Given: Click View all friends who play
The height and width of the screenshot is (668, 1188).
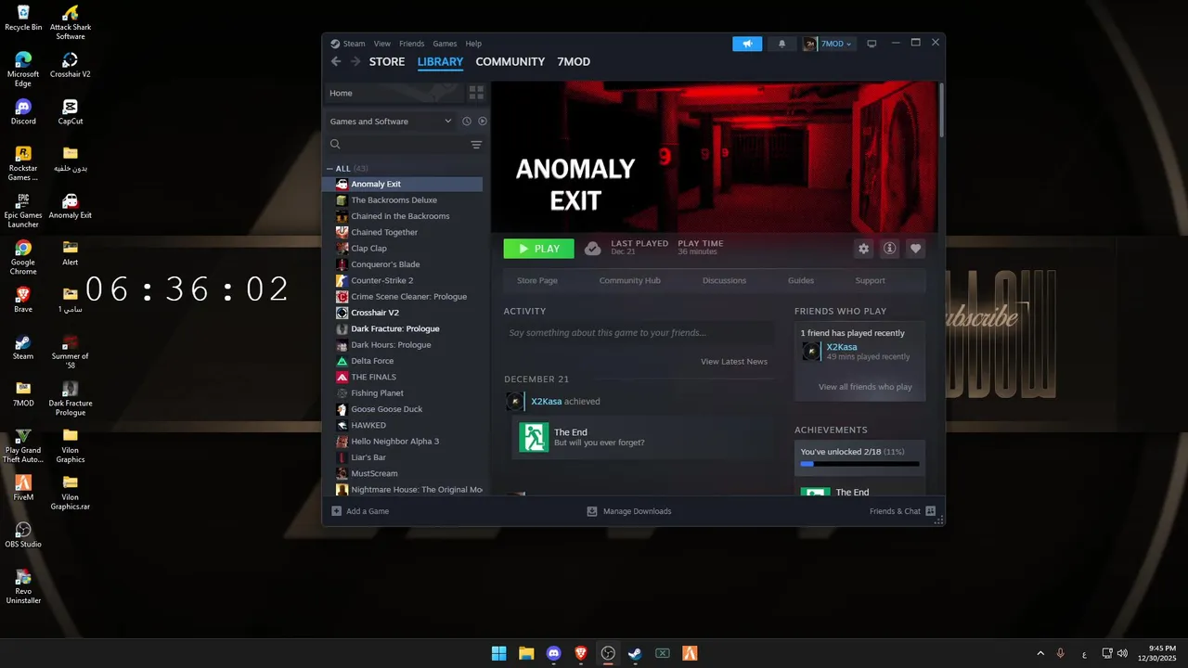Looking at the screenshot, I should [865, 387].
